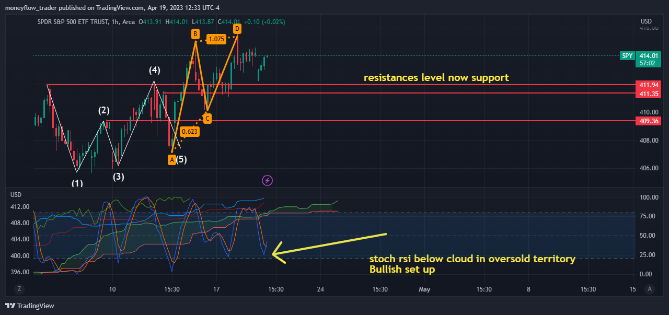This screenshot has width=669, height=315.
Task: Click the (2) wave label
Action: tap(104, 110)
